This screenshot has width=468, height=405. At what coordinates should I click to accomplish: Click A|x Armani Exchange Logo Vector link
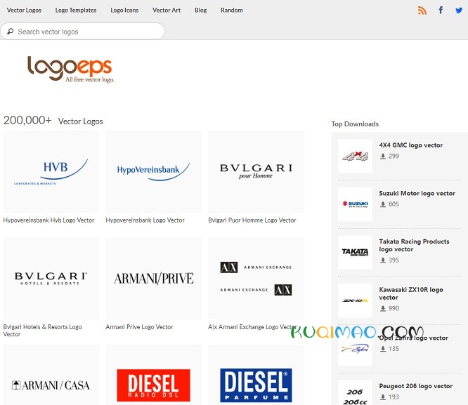(x=252, y=327)
